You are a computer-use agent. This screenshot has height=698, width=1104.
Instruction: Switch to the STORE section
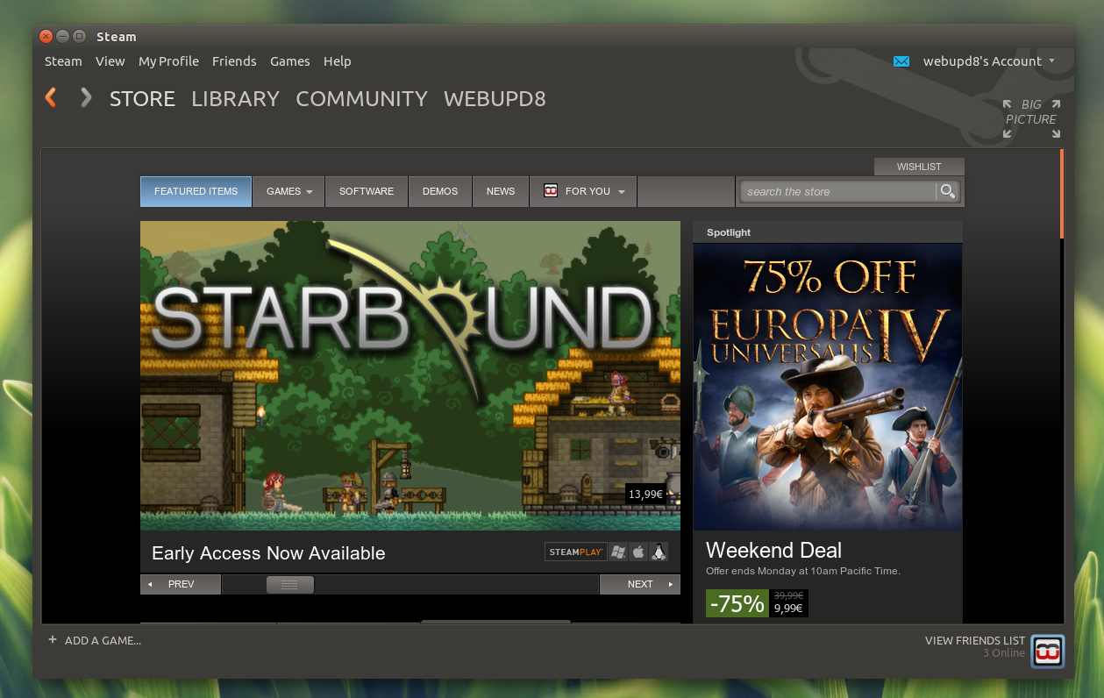142,99
